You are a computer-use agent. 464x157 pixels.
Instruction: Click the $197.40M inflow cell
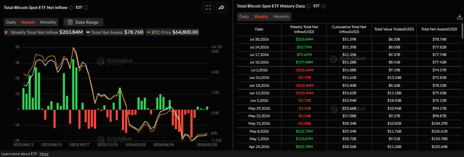[304, 62]
